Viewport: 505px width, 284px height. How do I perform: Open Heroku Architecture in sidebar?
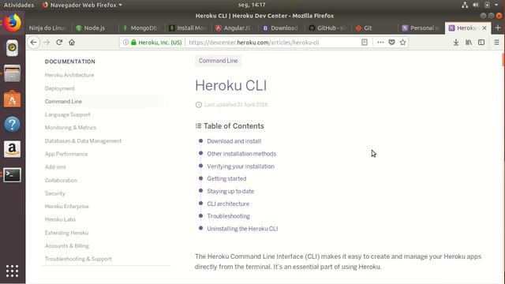tap(69, 75)
